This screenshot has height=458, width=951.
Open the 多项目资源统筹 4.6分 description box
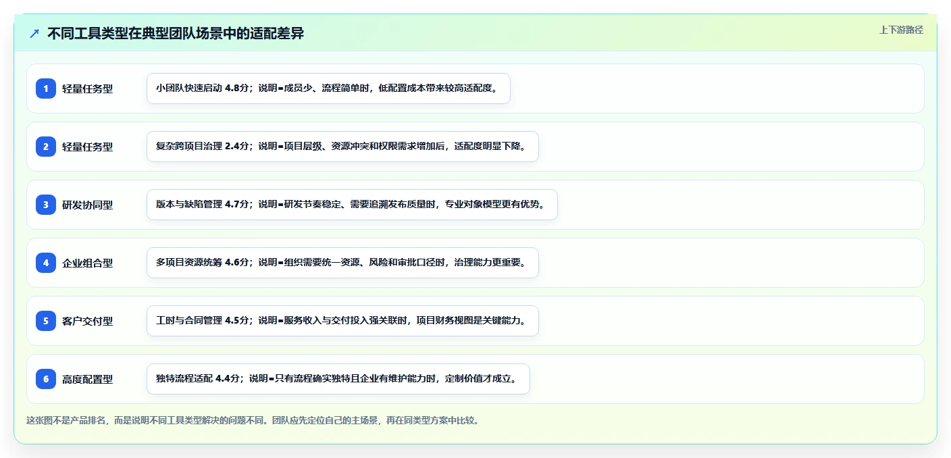click(342, 263)
